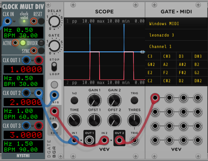Click the CLK IN input jack

coord(8,21)
